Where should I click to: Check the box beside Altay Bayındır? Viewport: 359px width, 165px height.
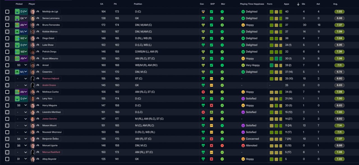(x=7, y=159)
